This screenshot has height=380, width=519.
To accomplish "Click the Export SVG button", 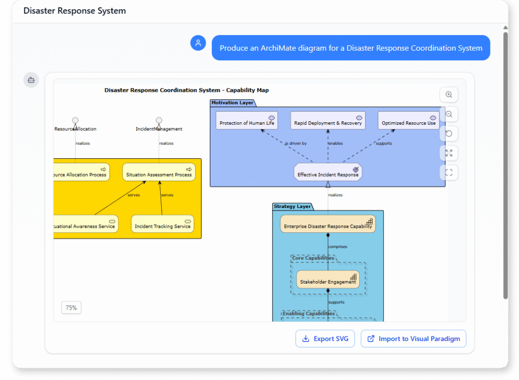I will 325,338.
